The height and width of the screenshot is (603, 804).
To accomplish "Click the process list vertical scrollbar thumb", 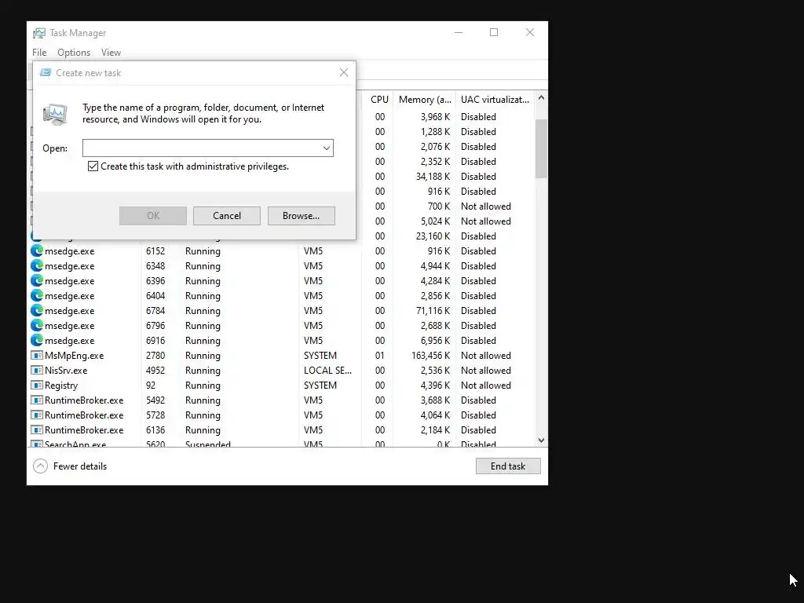I will pyautogui.click(x=541, y=148).
